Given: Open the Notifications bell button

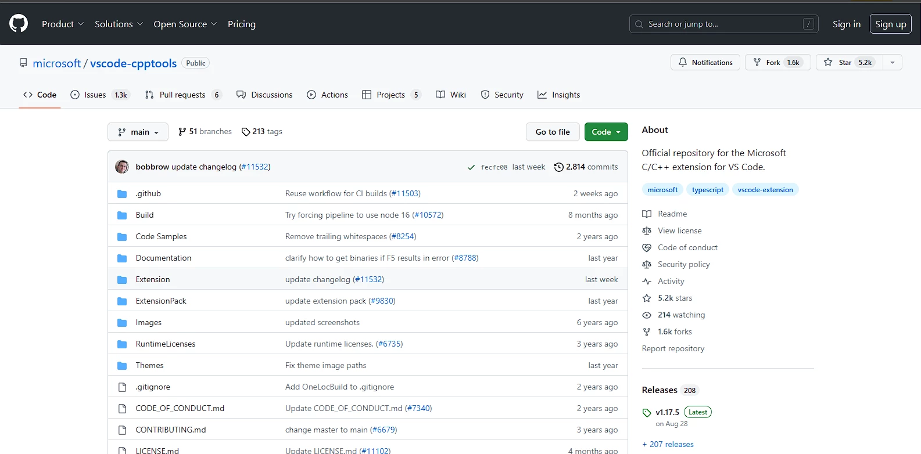Looking at the screenshot, I should 705,63.
